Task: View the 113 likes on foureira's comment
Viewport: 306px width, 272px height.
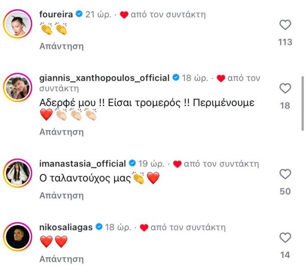Action: coord(286,42)
